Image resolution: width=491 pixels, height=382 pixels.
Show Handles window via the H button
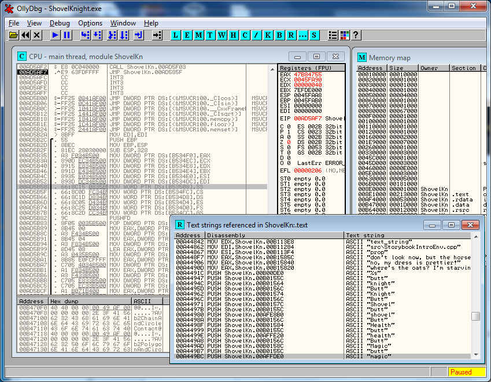(x=233, y=35)
